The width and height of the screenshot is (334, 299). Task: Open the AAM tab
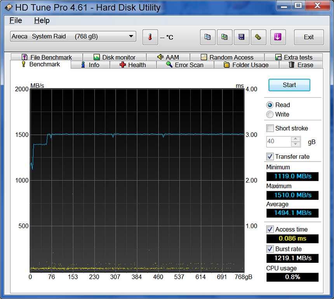pyautogui.click(x=168, y=57)
